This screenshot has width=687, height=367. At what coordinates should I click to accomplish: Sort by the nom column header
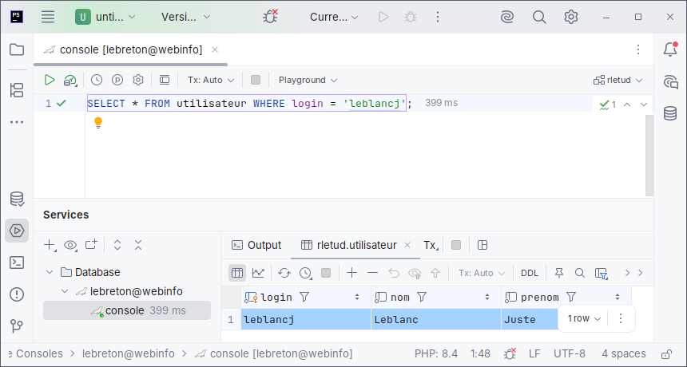(x=435, y=298)
